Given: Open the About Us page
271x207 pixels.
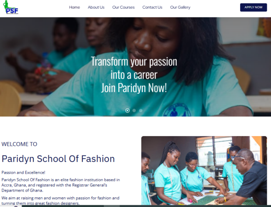Looking at the screenshot, I should pyautogui.click(x=96, y=7).
